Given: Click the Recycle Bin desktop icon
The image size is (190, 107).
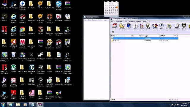Looking at the screenshot, I should tap(13, 56).
